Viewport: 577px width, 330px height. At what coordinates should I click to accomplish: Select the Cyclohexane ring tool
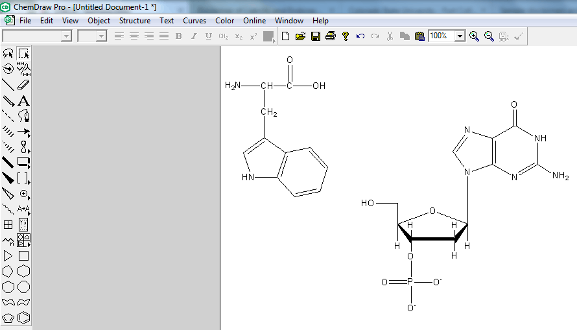pyautogui.click(x=24, y=271)
